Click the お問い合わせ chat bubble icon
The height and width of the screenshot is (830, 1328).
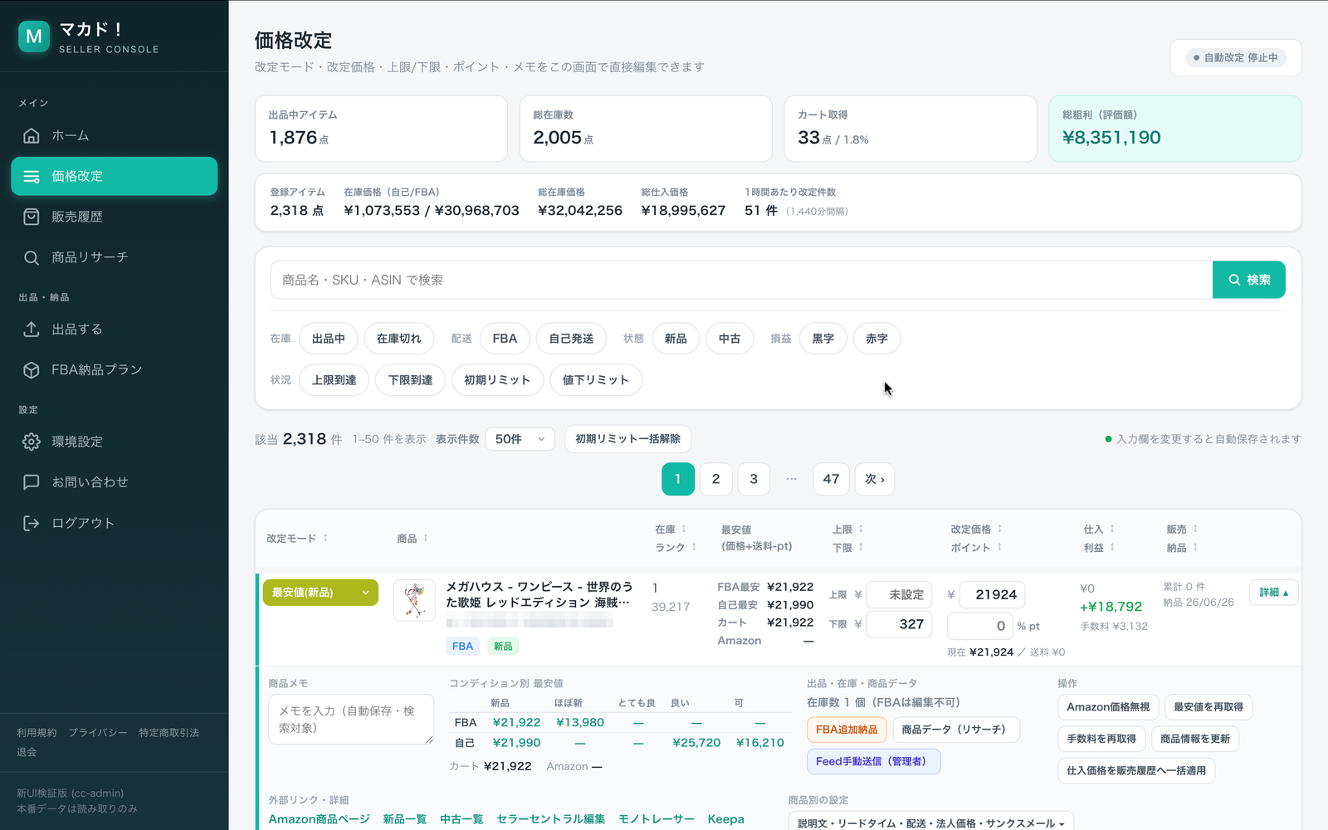[x=32, y=482]
